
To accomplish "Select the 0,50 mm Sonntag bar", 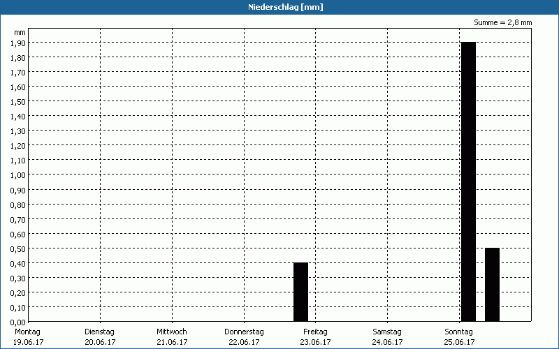I will [492, 285].
